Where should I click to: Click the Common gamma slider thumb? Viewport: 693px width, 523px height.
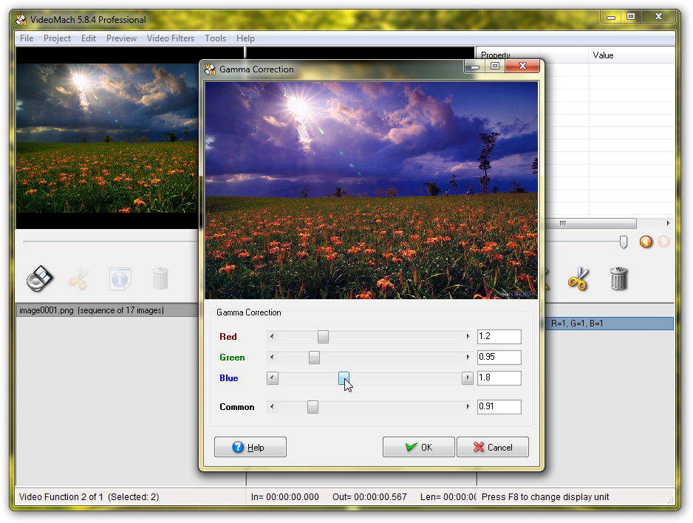(313, 407)
